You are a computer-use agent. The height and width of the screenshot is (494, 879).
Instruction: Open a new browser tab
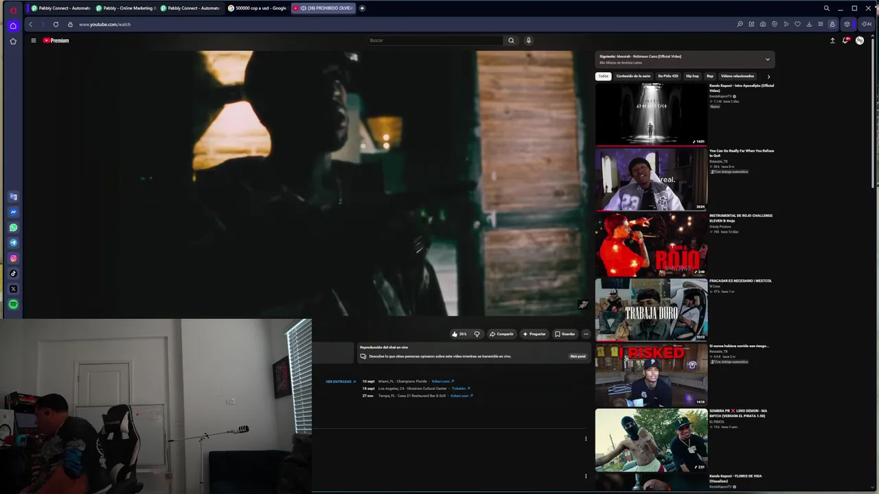(362, 8)
